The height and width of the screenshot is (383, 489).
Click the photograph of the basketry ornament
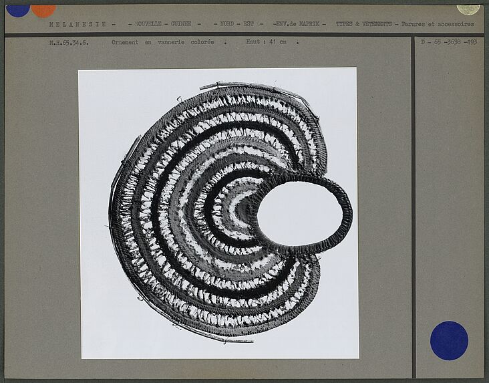pyautogui.click(x=218, y=213)
